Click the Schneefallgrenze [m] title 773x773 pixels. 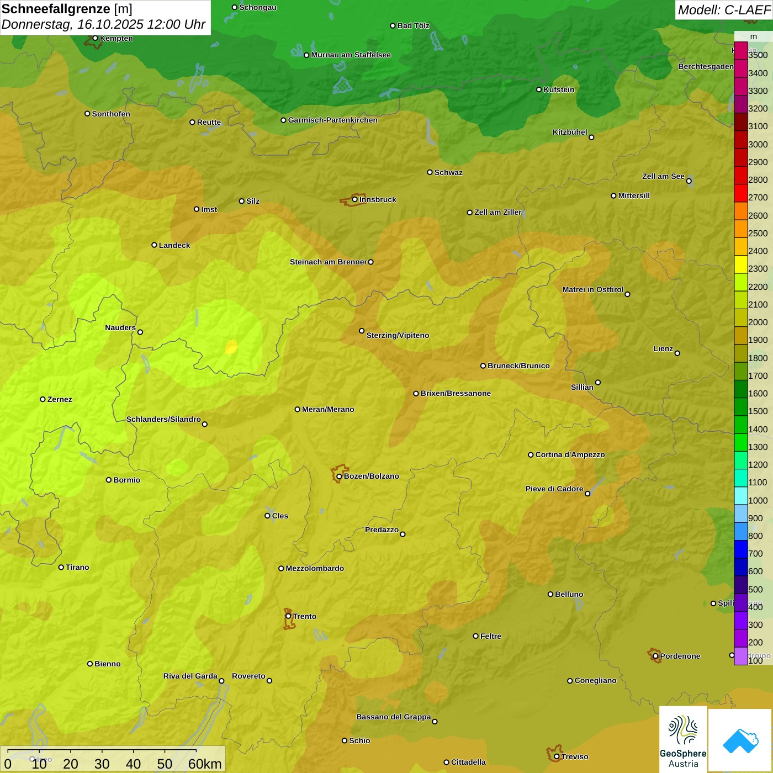pos(67,9)
